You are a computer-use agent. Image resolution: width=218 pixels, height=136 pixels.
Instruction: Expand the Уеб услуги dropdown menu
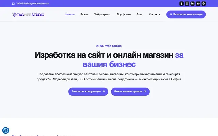[102, 14]
